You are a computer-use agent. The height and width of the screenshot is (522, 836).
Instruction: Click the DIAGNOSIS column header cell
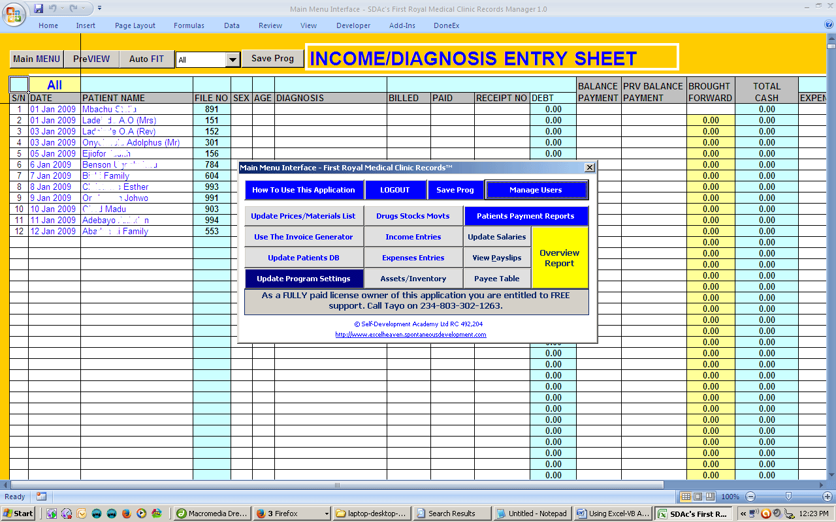click(330, 98)
